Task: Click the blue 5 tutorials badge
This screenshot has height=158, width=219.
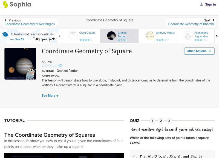Action: pos(5,35)
